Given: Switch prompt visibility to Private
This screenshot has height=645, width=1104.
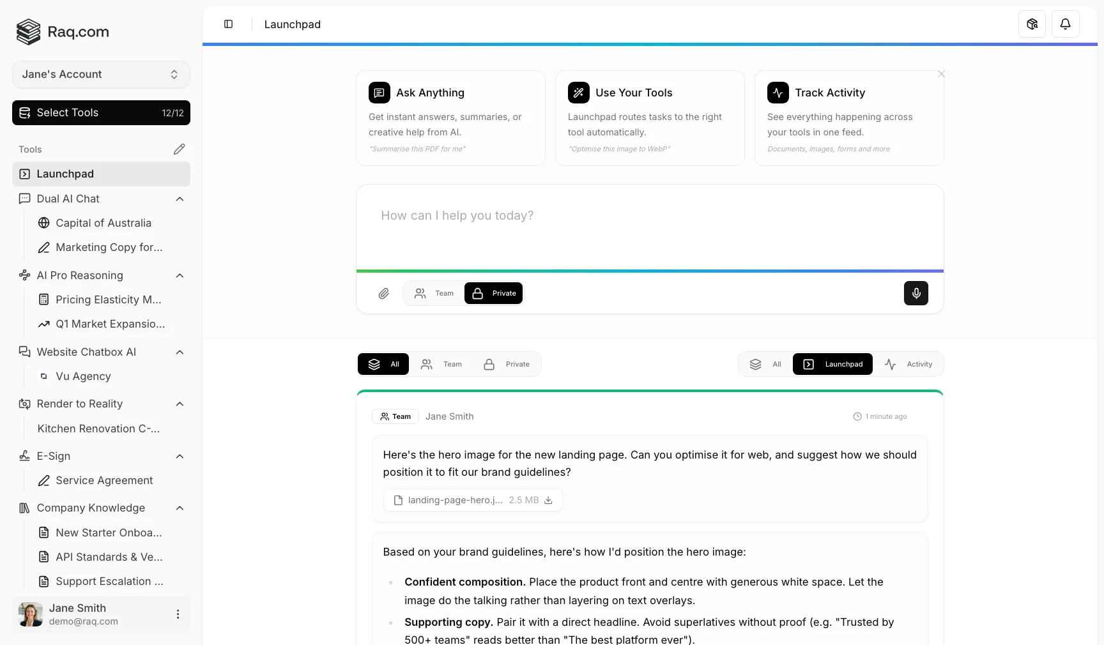Looking at the screenshot, I should point(494,293).
